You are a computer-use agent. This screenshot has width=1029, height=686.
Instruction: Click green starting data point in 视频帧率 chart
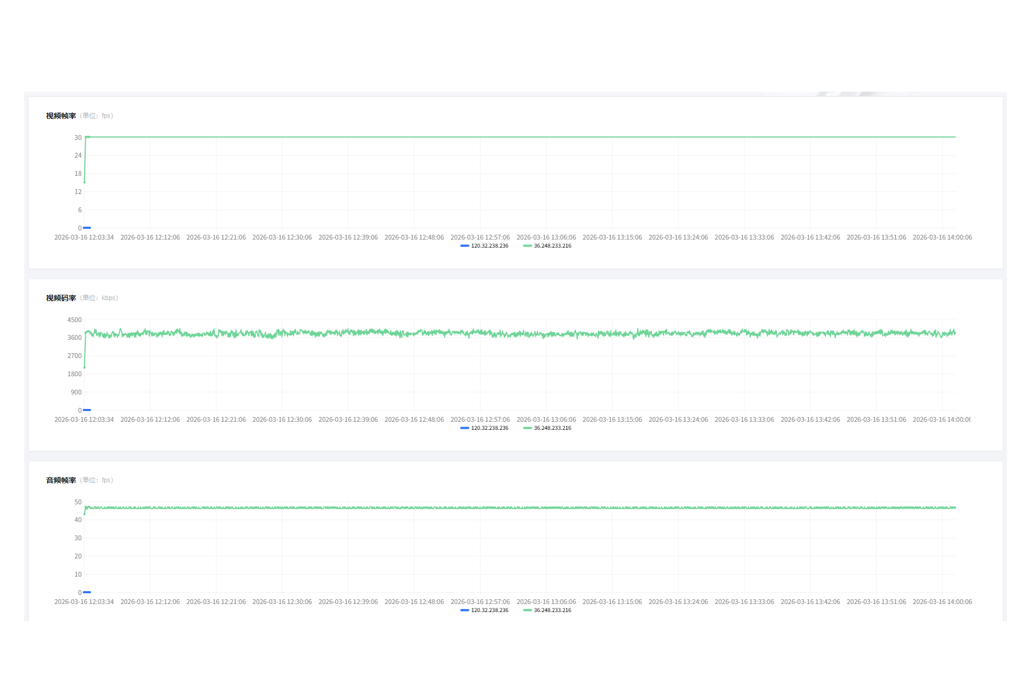(84, 182)
